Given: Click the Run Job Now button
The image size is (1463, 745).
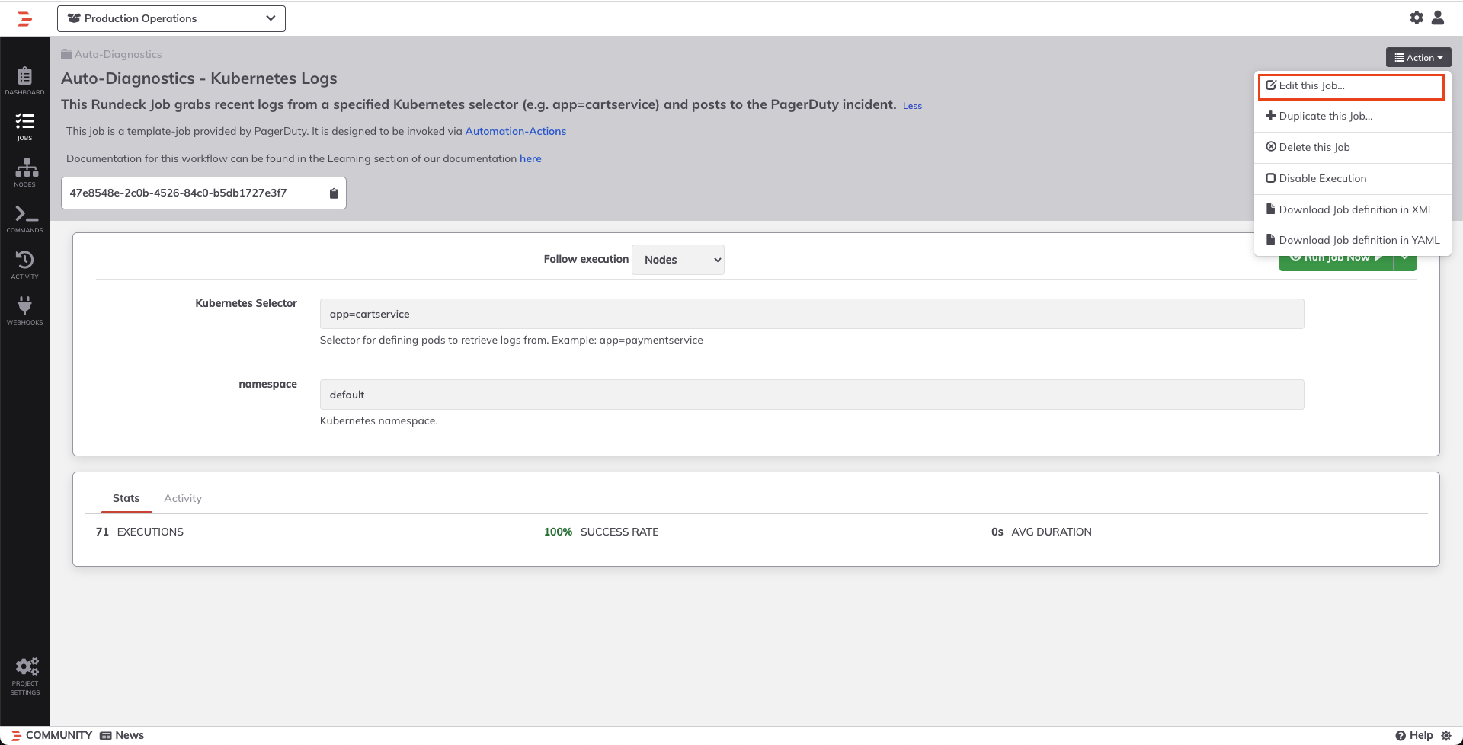Looking at the screenshot, I should (1336, 257).
